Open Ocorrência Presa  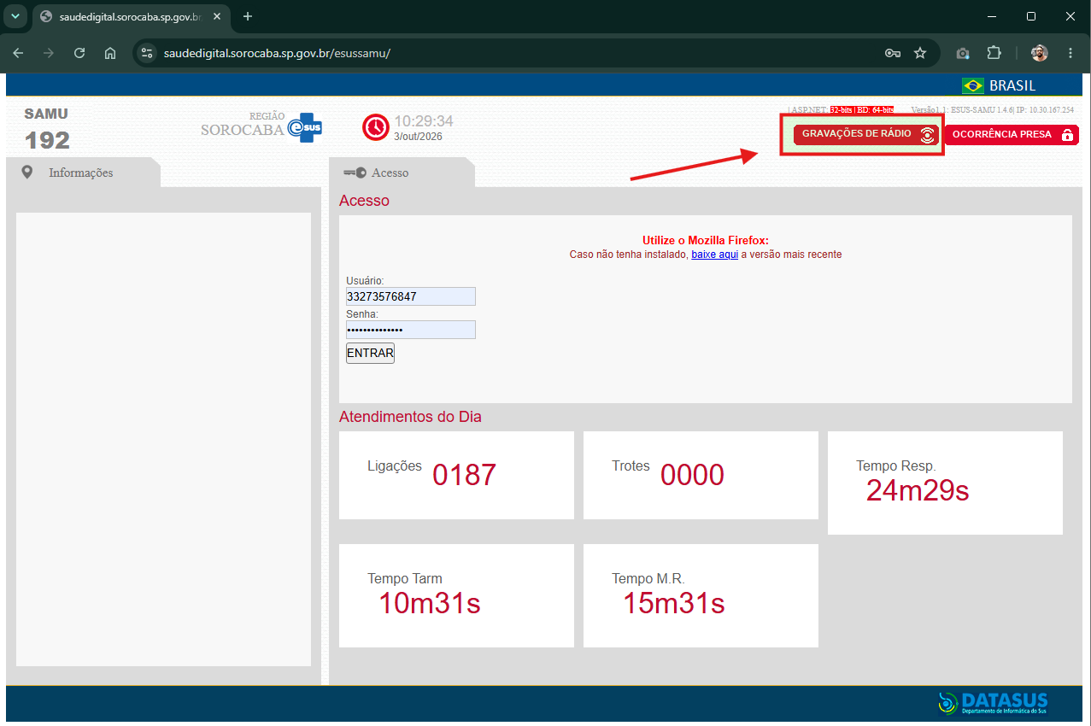tap(1012, 135)
